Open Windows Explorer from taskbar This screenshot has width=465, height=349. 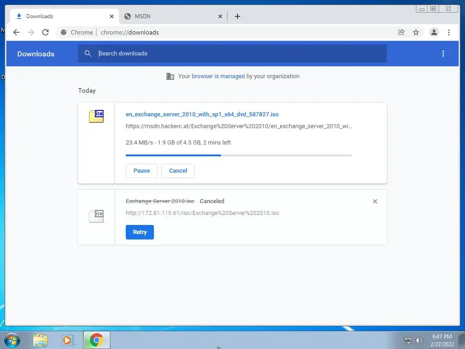click(40, 340)
